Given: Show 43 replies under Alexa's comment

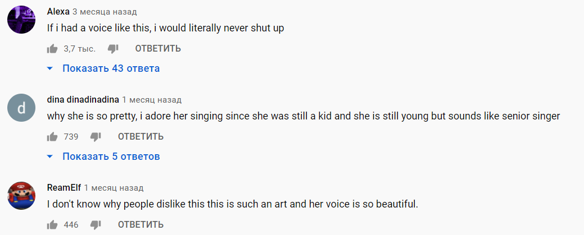Looking at the screenshot, I should pos(111,68).
